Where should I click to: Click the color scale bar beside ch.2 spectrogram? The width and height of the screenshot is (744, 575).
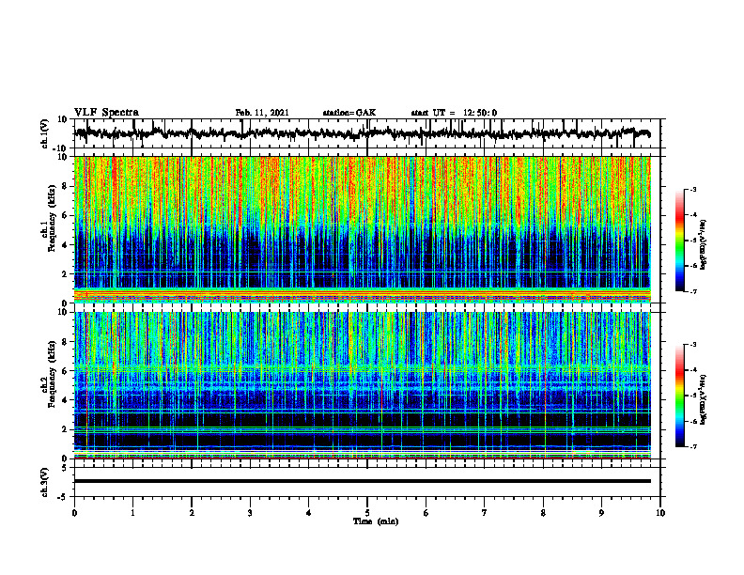click(680, 396)
